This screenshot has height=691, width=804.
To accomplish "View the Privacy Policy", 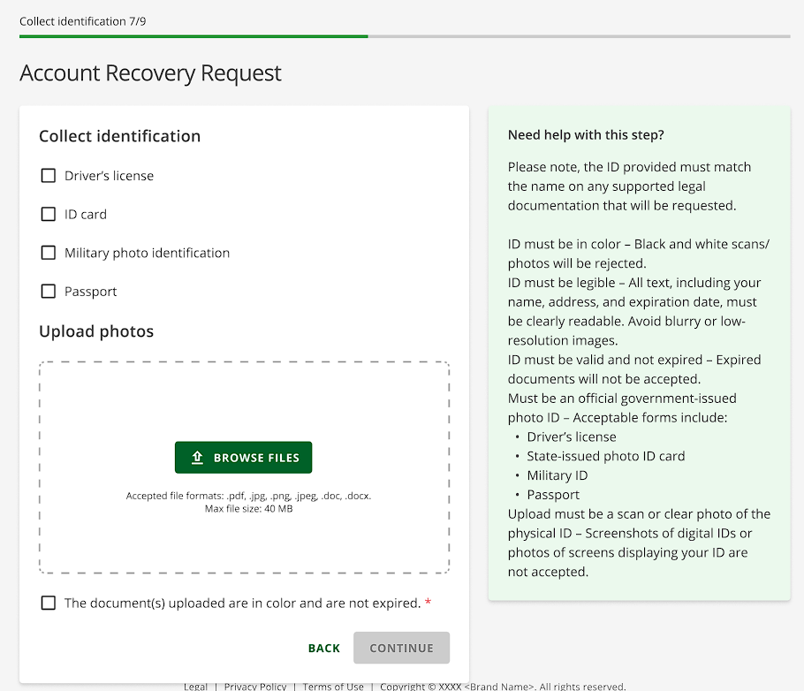I will pyautogui.click(x=254, y=686).
